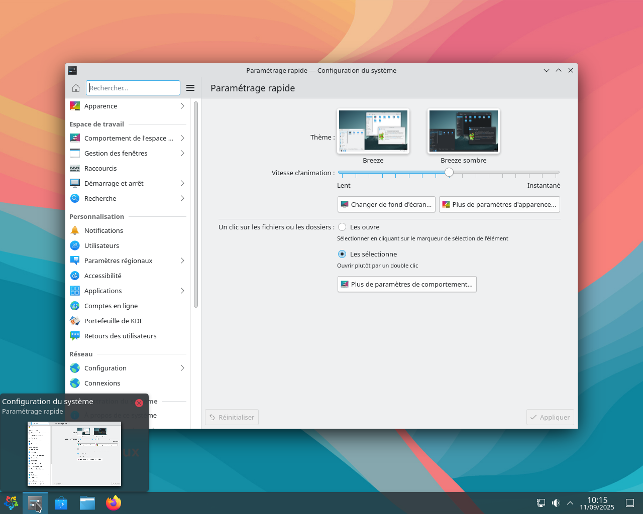Expand Gestion des fenêtres chevron
643x514 pixels.
pyautogui.click(x=182, y=153)
